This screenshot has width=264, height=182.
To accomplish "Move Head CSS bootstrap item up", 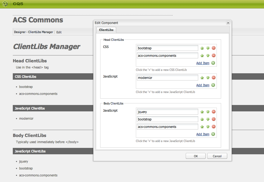I will pos(202,48).
